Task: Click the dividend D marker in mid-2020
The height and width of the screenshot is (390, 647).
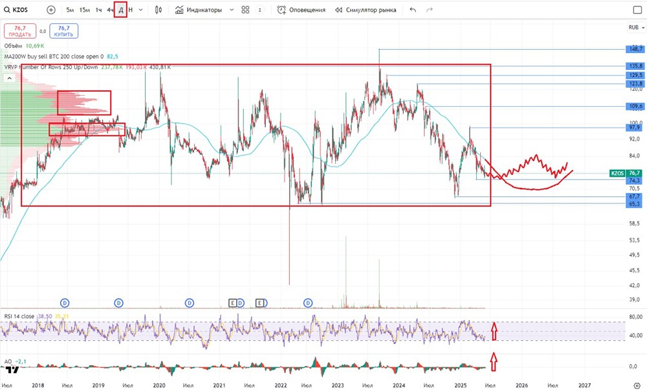Action: [190, 303]
